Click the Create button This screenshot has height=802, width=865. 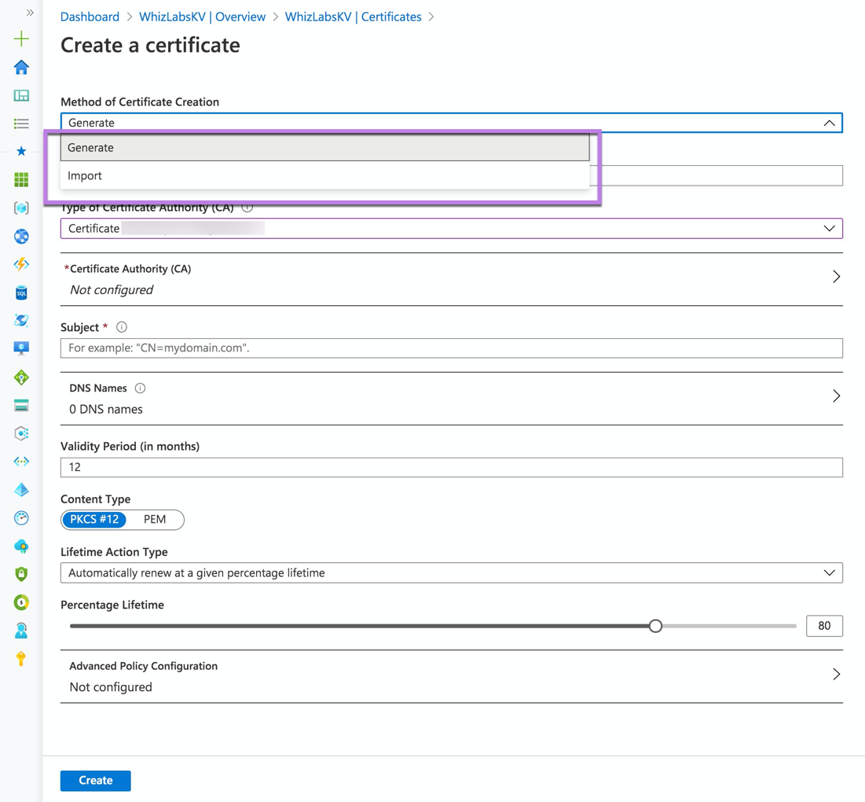[95, 781]
